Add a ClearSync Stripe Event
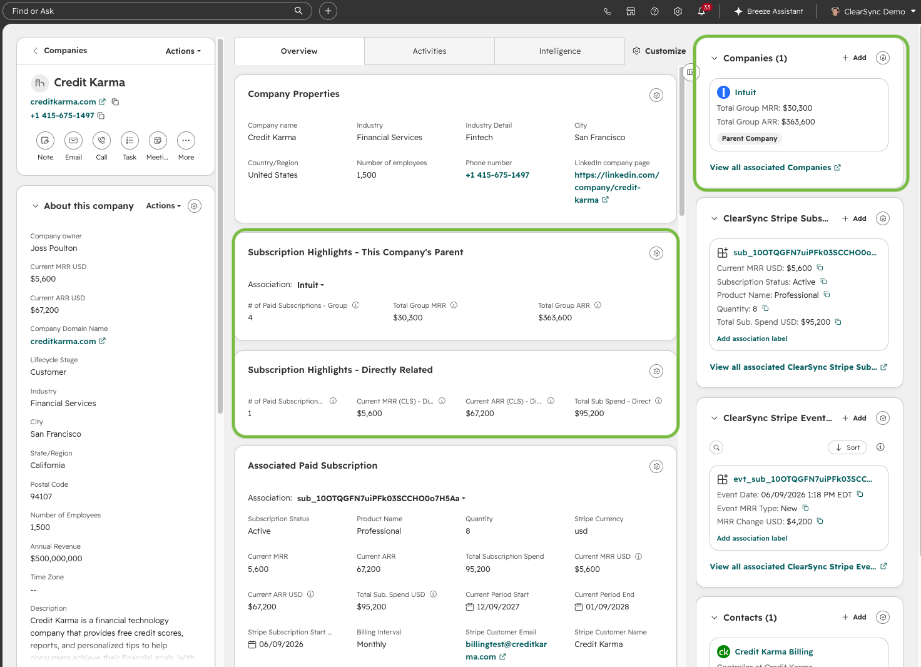921x667 pixels. pos(854,418)
